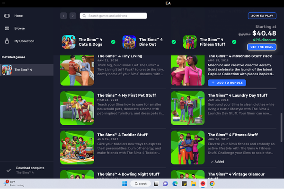Open Google Chrome from the taskbar
Screen dimensions: 284x189
pos(212,184)
